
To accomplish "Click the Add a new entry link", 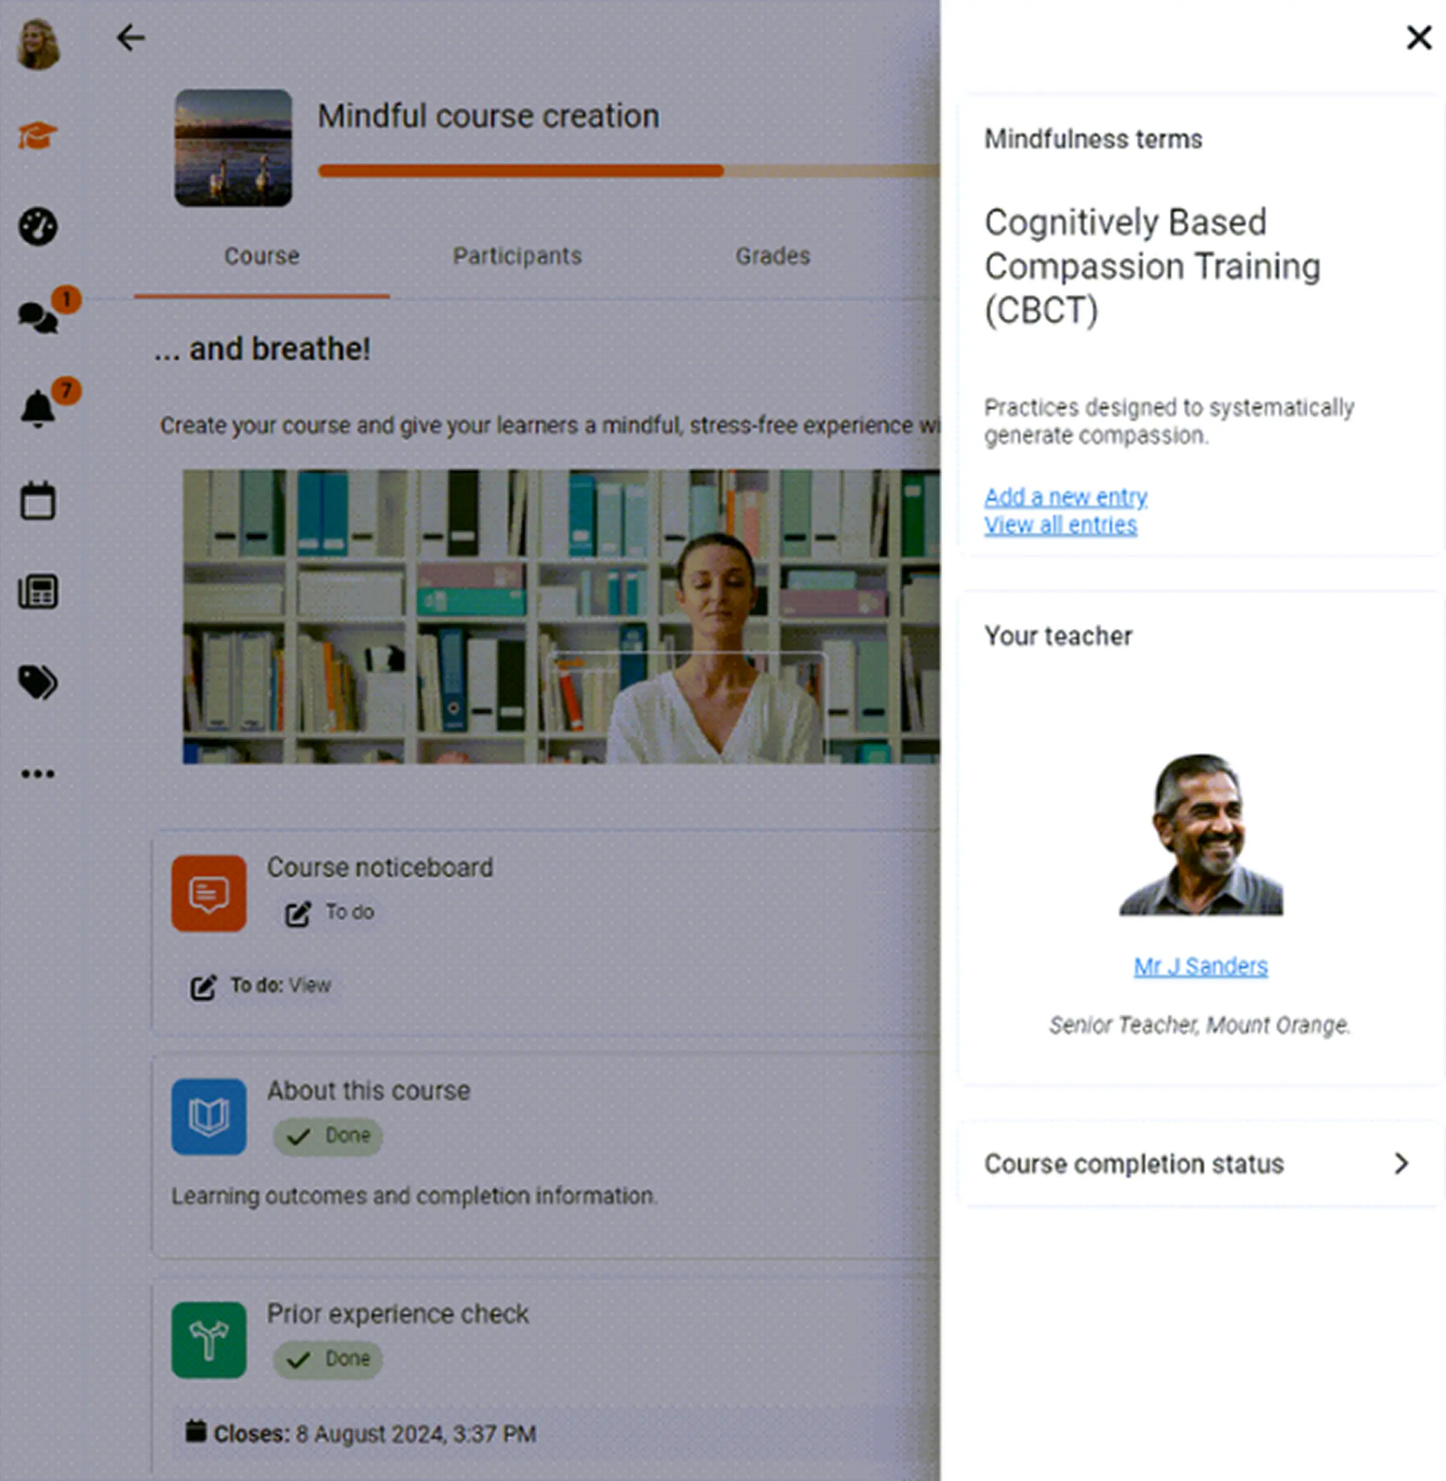I will pyautogui.click(x=1065, y=497).
